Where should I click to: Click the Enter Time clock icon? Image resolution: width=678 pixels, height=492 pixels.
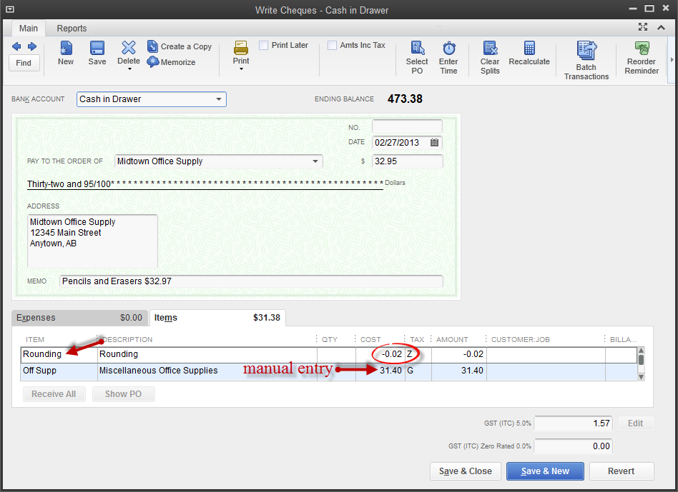tap(448, 49)
